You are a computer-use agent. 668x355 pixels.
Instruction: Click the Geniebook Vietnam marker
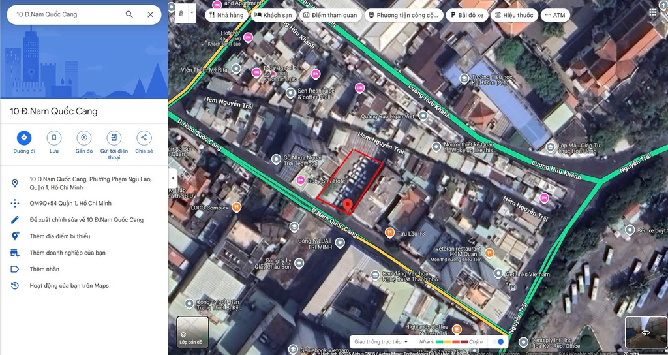coord(293,349)
